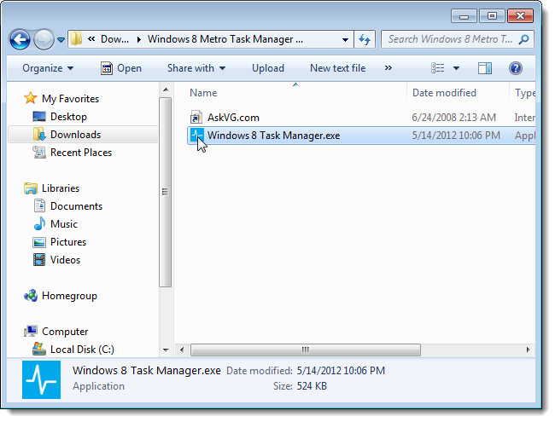The width and height of the screenshot is (555, 422).
Task: Select My Favorites in navigation pane
Action: point(70,99)
